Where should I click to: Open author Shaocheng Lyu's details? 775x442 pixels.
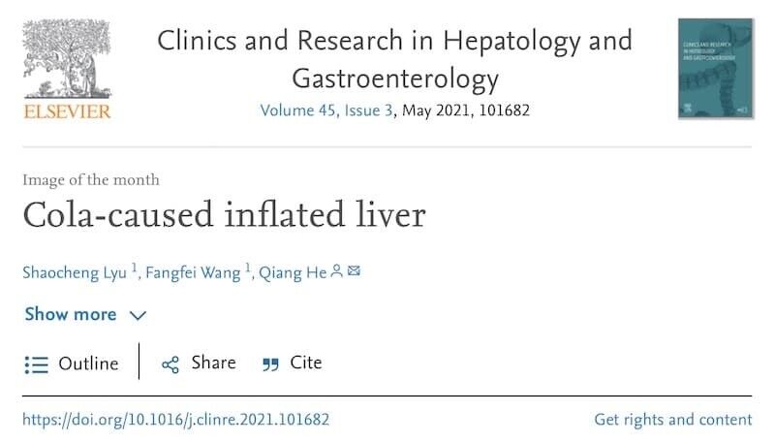pyautogui.click(x=75, y=273)
